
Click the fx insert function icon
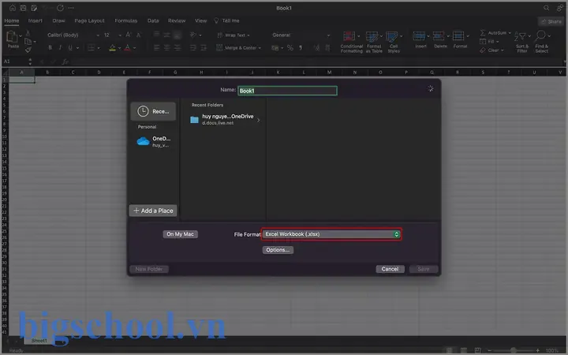click(x=65, y=62)
